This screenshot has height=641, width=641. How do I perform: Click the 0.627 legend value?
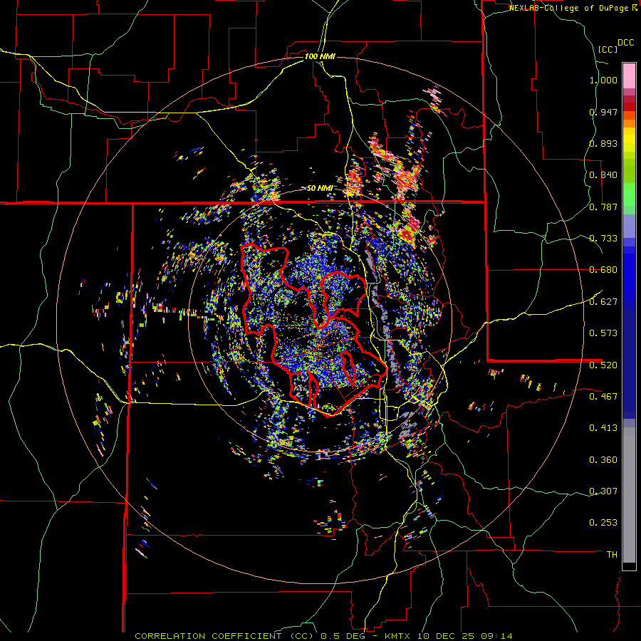point(603,302)
